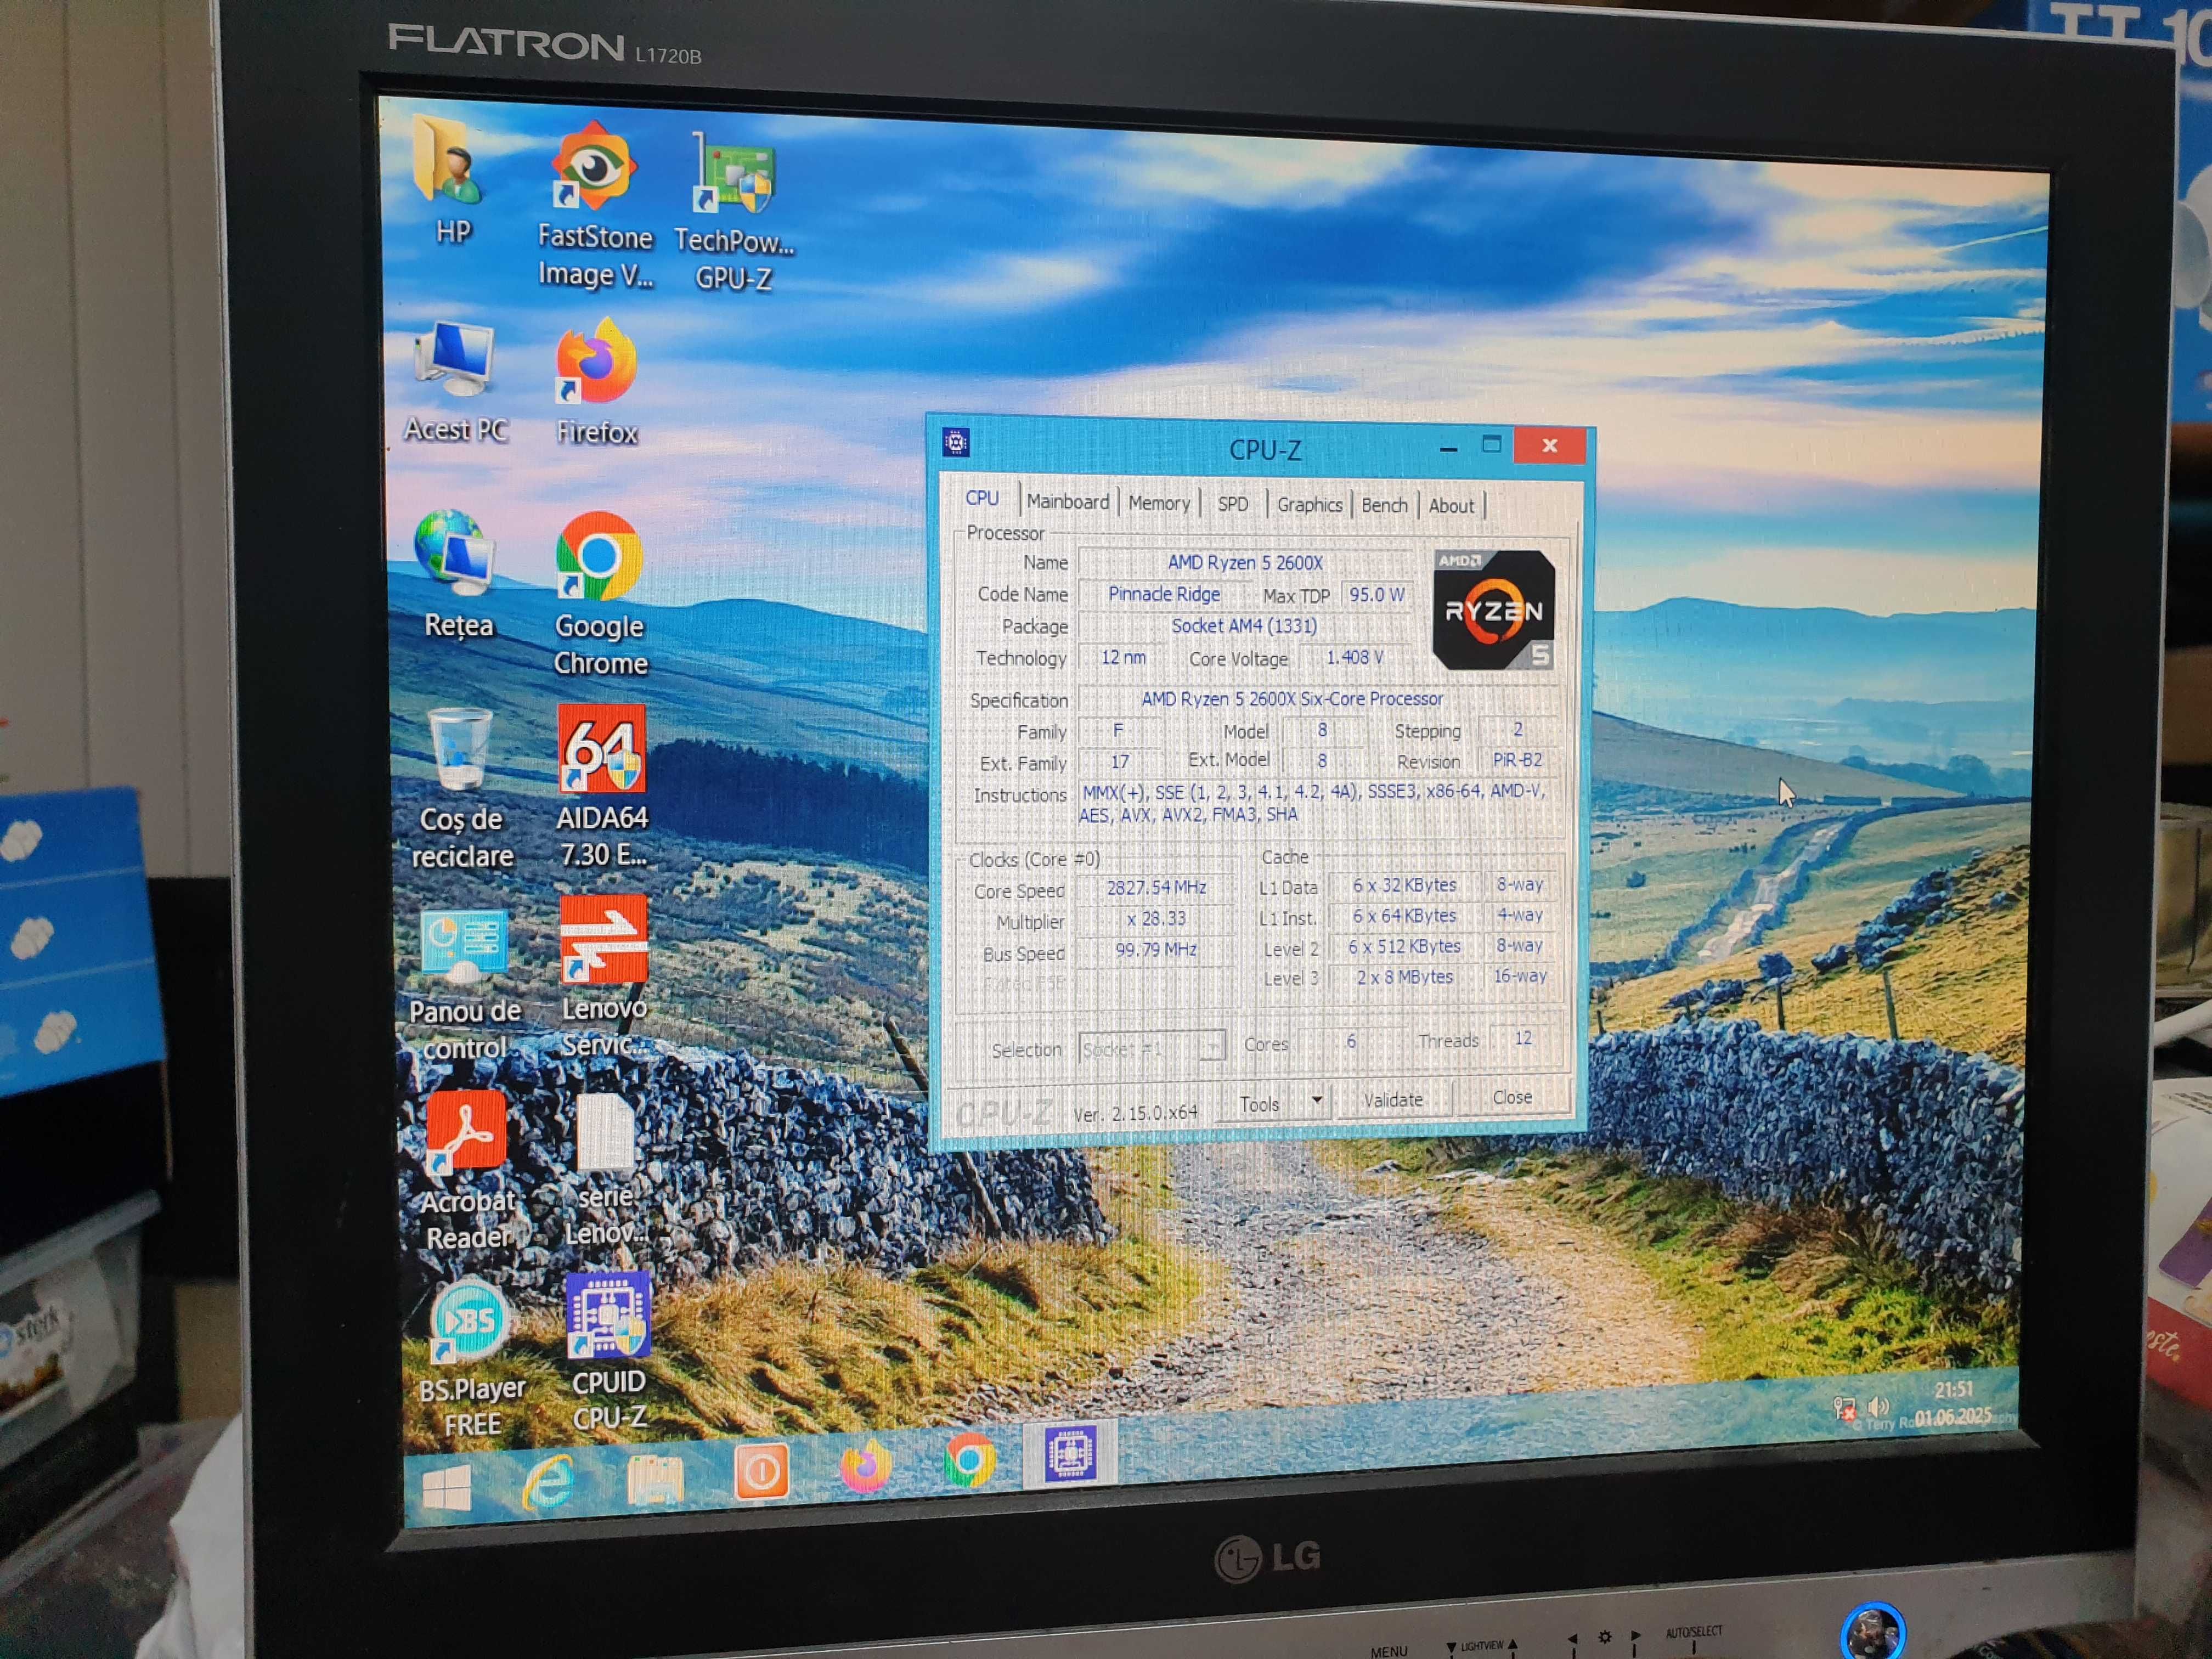Open Coș de reciclare recycle bin

[x=461, y=789]
